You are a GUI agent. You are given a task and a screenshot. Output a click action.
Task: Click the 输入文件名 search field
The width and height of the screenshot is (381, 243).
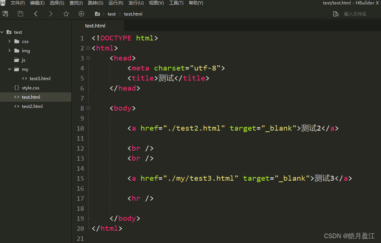355,14
